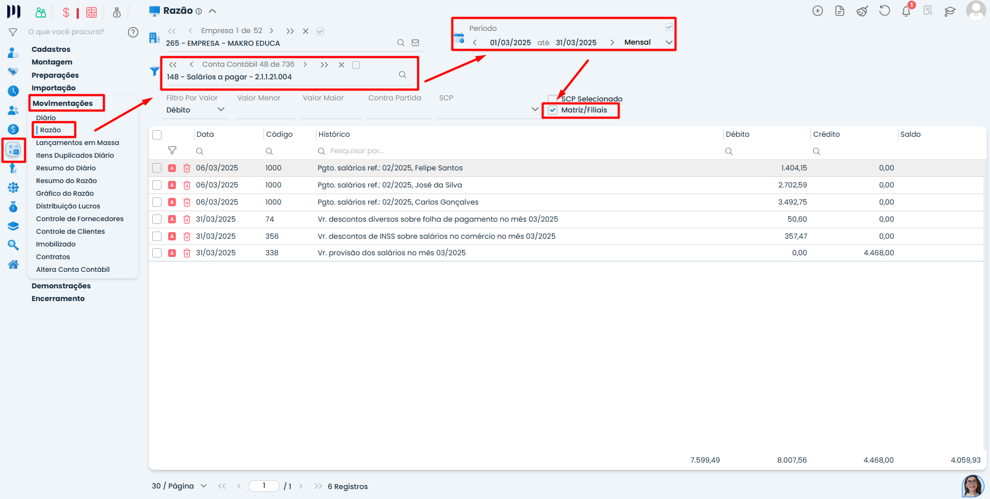Click the red dollar sign icon
Screen dimensions: 990x499
click(66, 12)
